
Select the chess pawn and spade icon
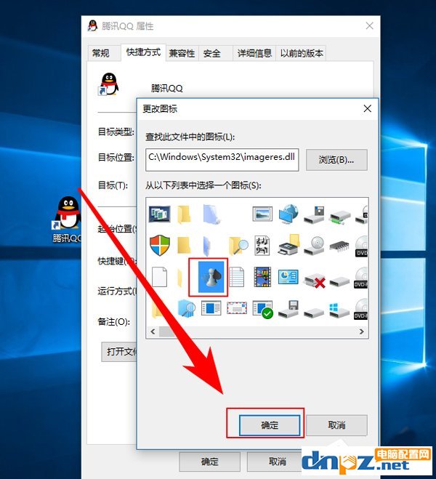[x=211, y=277]
